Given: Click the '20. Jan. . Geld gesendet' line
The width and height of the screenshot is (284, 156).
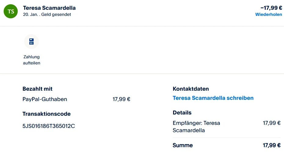Looking at the screenshot, I should [x=47, y=15].
